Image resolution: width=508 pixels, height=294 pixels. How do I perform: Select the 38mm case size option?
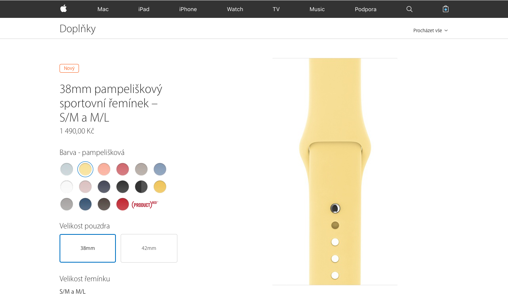point(88,248)
